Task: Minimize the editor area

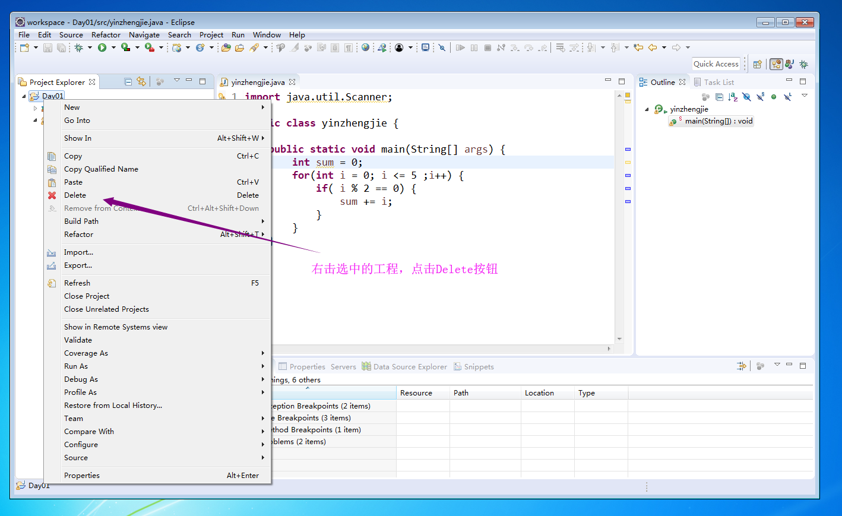Action: pyautogui.click(x=608, y=81)
